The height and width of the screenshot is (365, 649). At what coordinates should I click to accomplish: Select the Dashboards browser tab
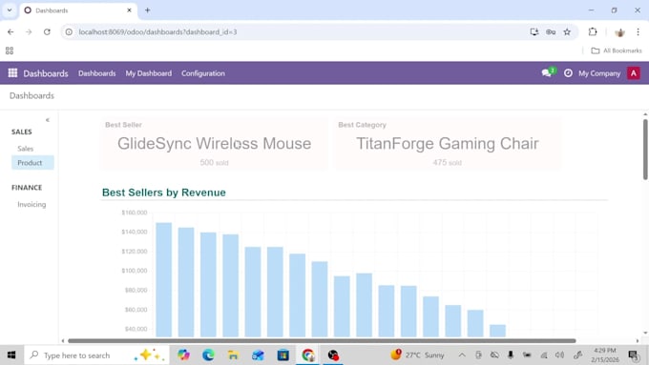click(78, 10)
